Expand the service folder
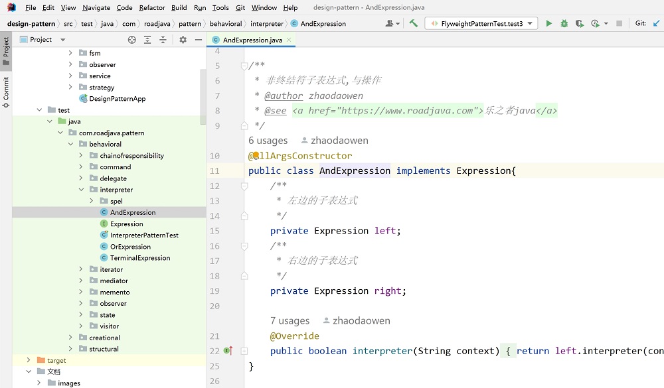 pyautogui.click(x=70, y=76)
